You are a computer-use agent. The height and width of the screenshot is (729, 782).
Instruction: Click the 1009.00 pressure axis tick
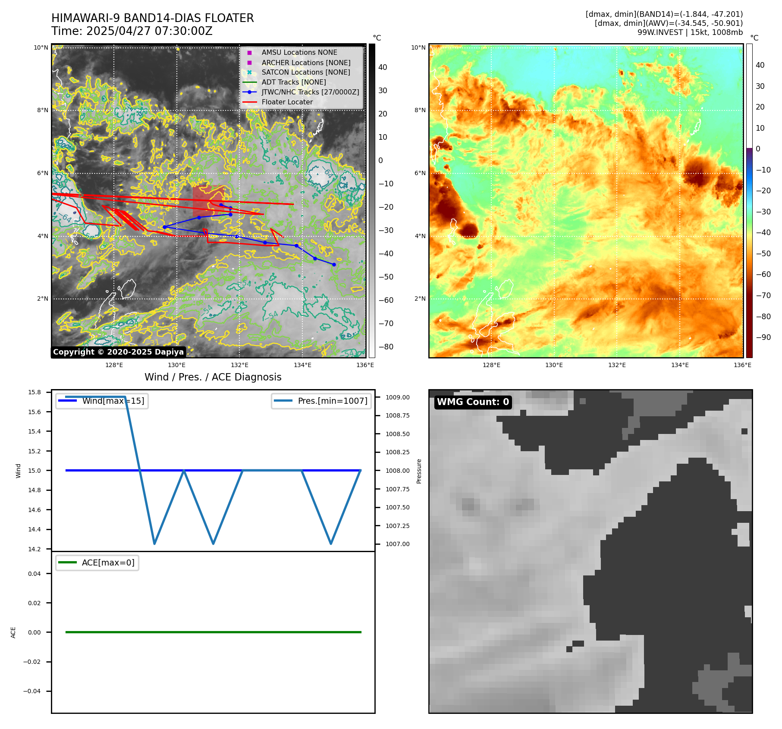coord(398,397)
